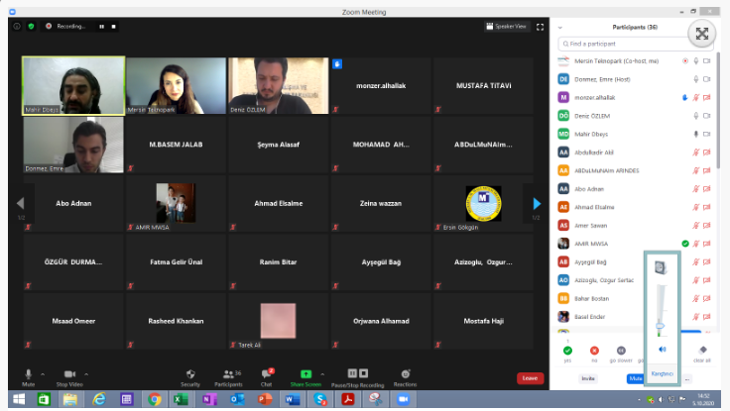Stop recording using top-left recording indicator
The height and width of the screenshot is (411, 730).
[114, 27]
